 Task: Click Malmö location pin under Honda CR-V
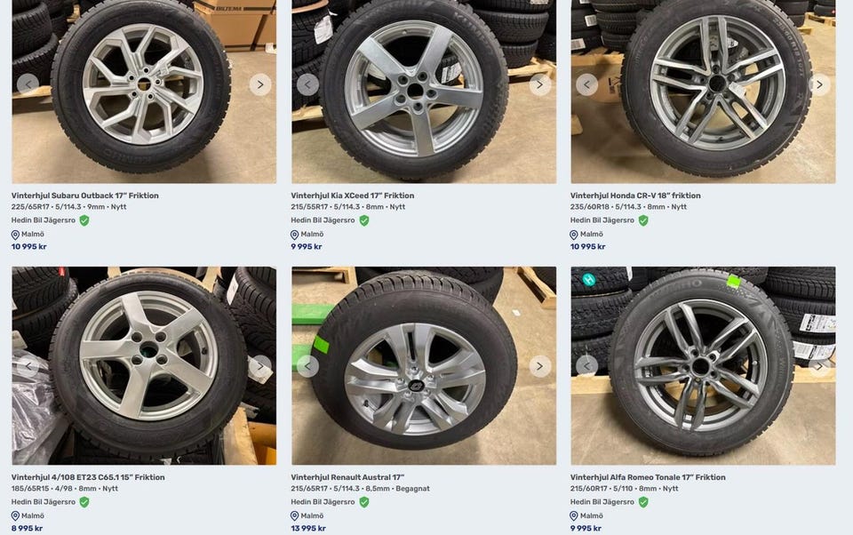575,235
